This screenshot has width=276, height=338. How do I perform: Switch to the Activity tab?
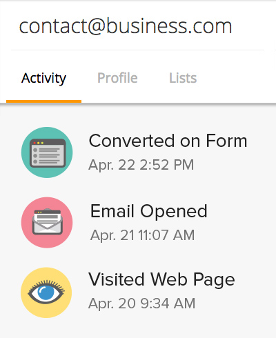43,78
